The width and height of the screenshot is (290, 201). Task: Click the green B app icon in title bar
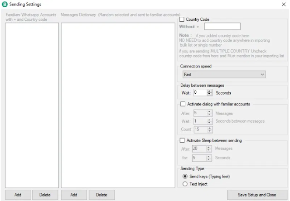click(5, 4)
